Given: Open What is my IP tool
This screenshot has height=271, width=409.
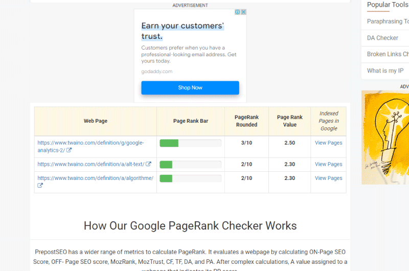Looking at the screenshot, I should [385, 71].
